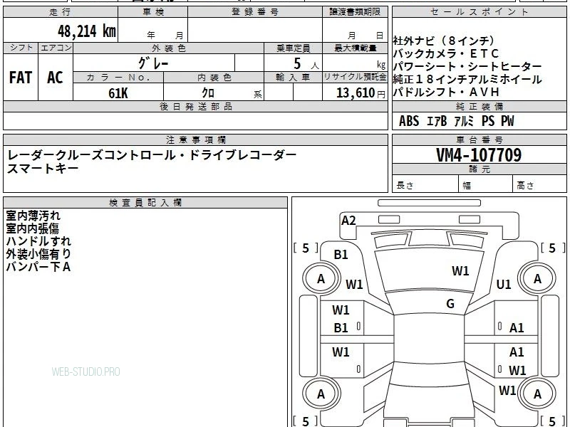Click the color number 61K
The image size is (570, 427).
pos(118,93)
